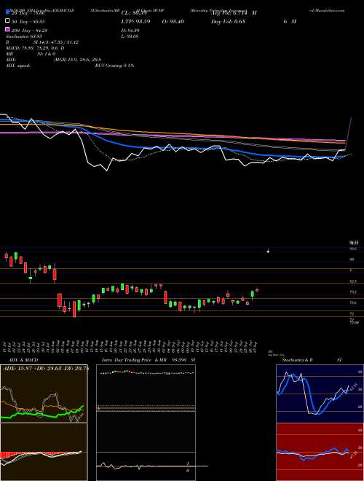Click the BUY Growing @ 5% signal
Screen dimensions: 364x481
pyautogui.click(x=114, y=66)
